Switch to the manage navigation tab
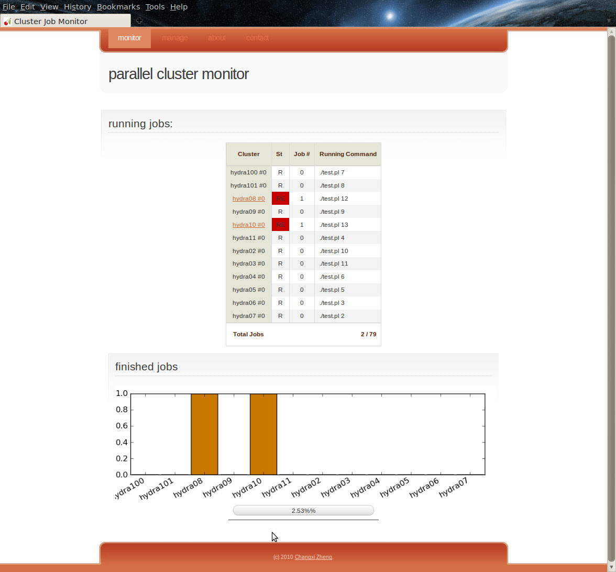The width and height of the screenshot is (616, 572). [174, 38]
